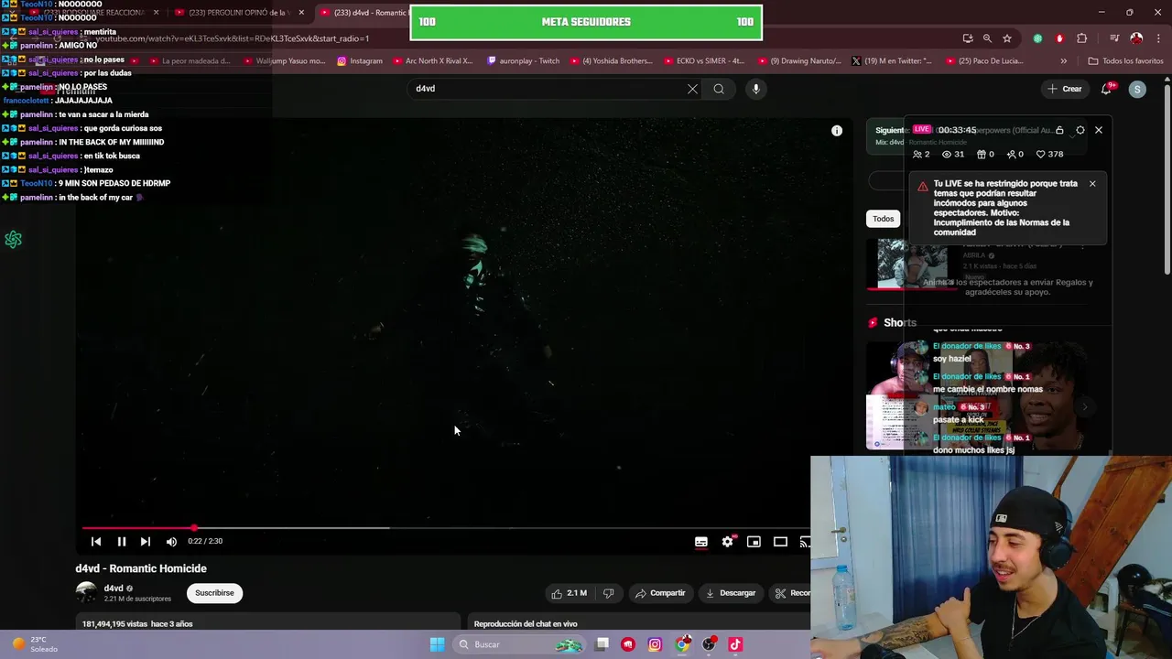Open the Chrome profile avatar
1172x659 pixels.
(x=1136, y=38)
